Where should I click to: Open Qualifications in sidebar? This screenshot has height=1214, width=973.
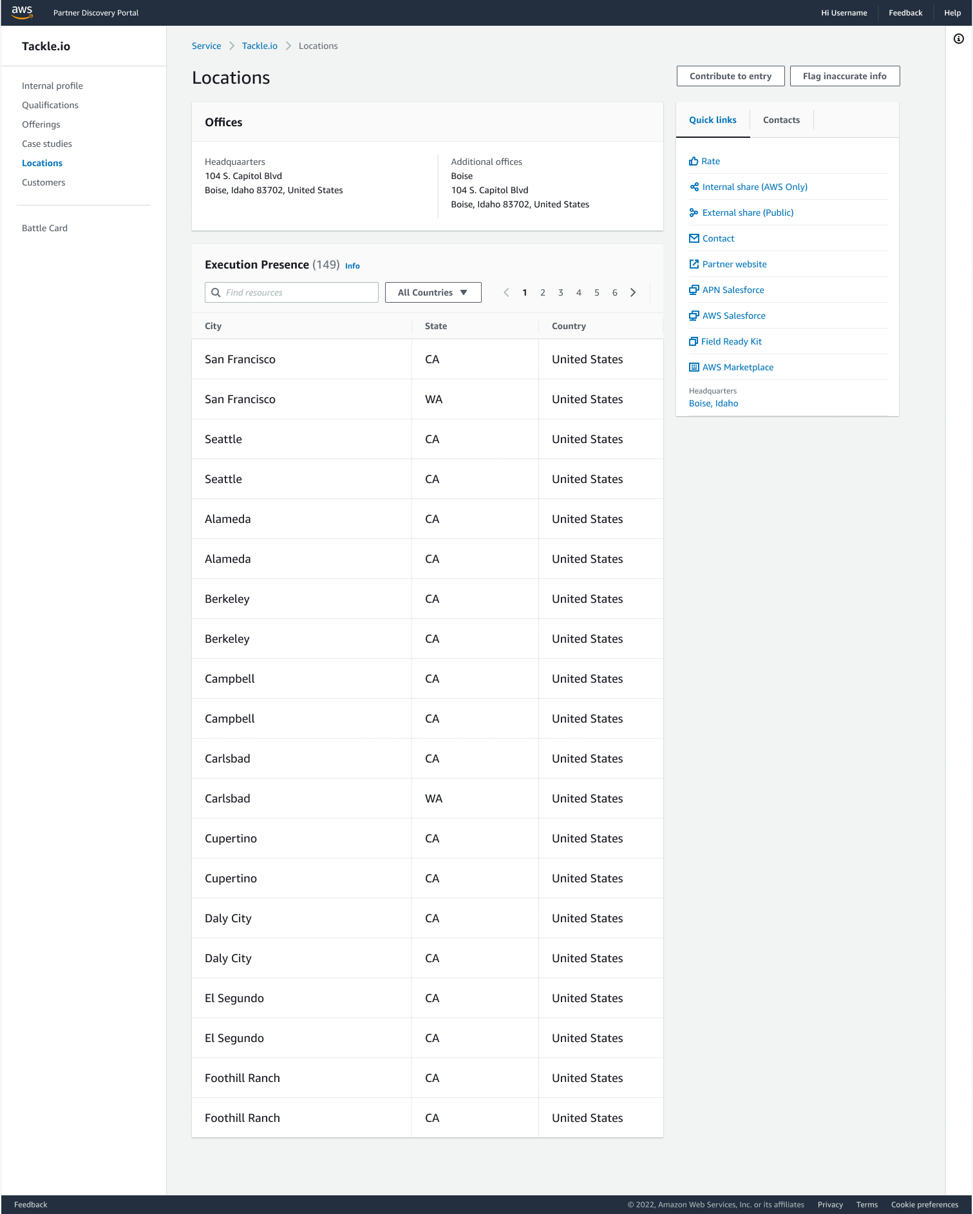50,105
